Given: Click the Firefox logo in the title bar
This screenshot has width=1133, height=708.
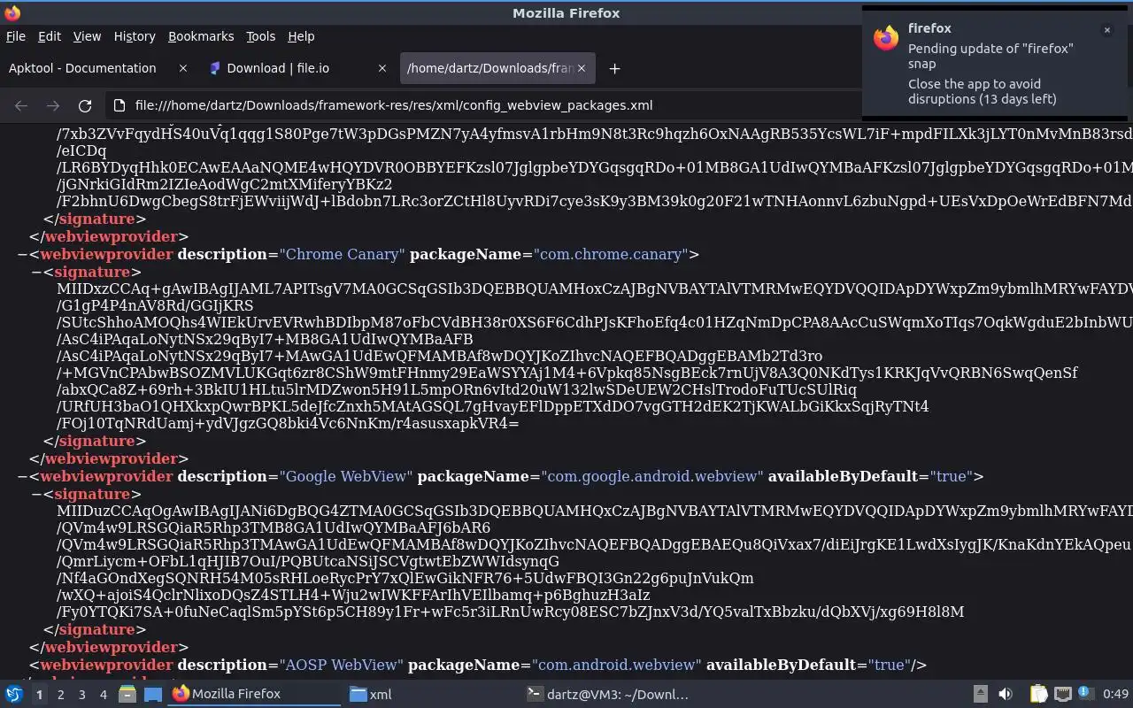Looking at the screenshot, I should pyautogui.click(x=12, y=12).
